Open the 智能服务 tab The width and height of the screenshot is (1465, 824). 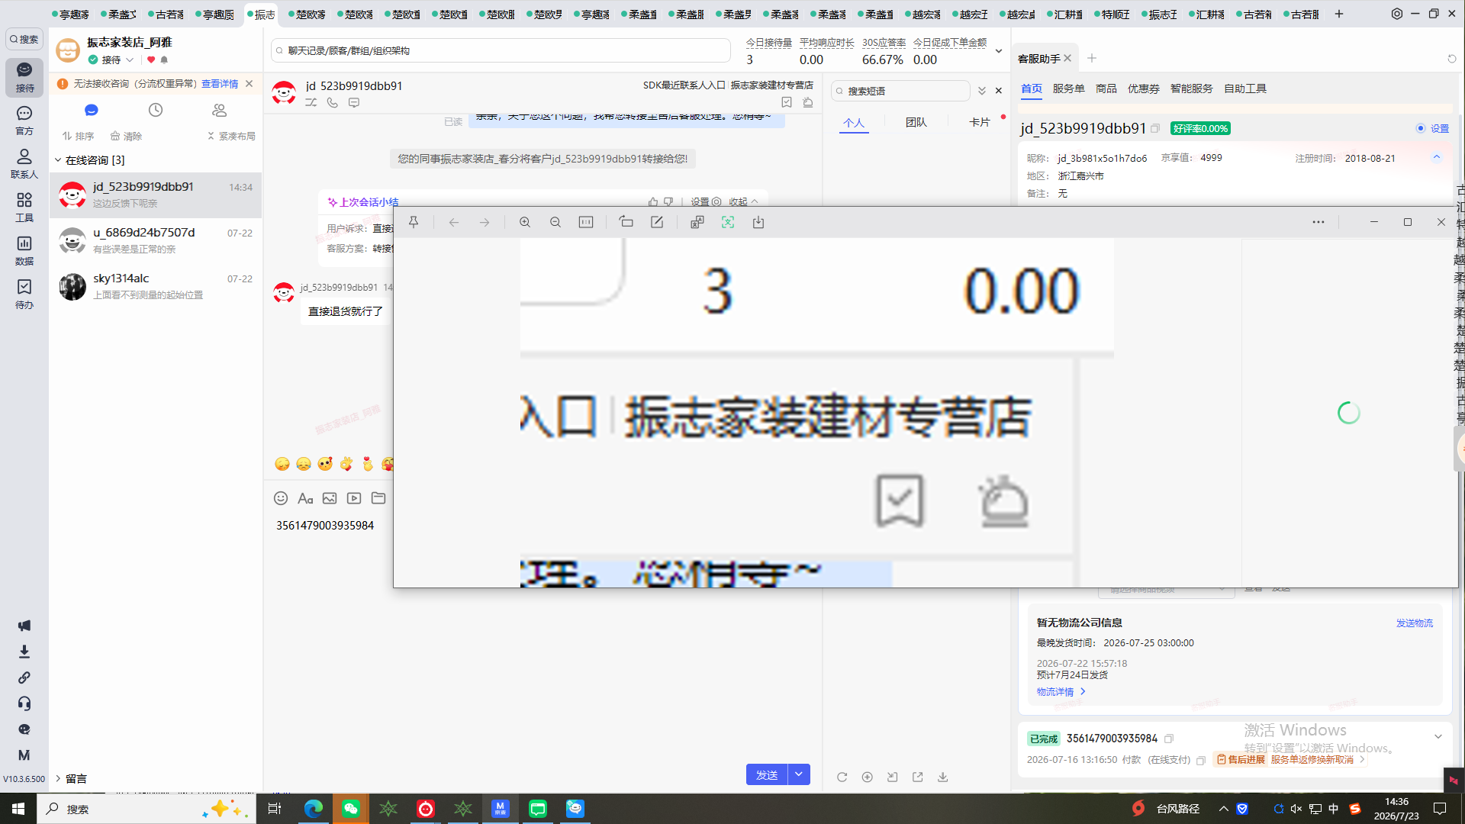pyautogui.click(x=1192, y=89)
